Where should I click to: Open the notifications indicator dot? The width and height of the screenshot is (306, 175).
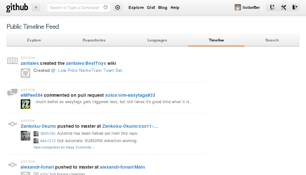coord(36,7)
